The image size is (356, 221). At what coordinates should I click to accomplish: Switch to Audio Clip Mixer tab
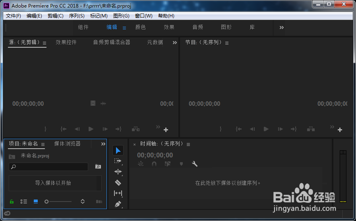[x=112, y=42]
